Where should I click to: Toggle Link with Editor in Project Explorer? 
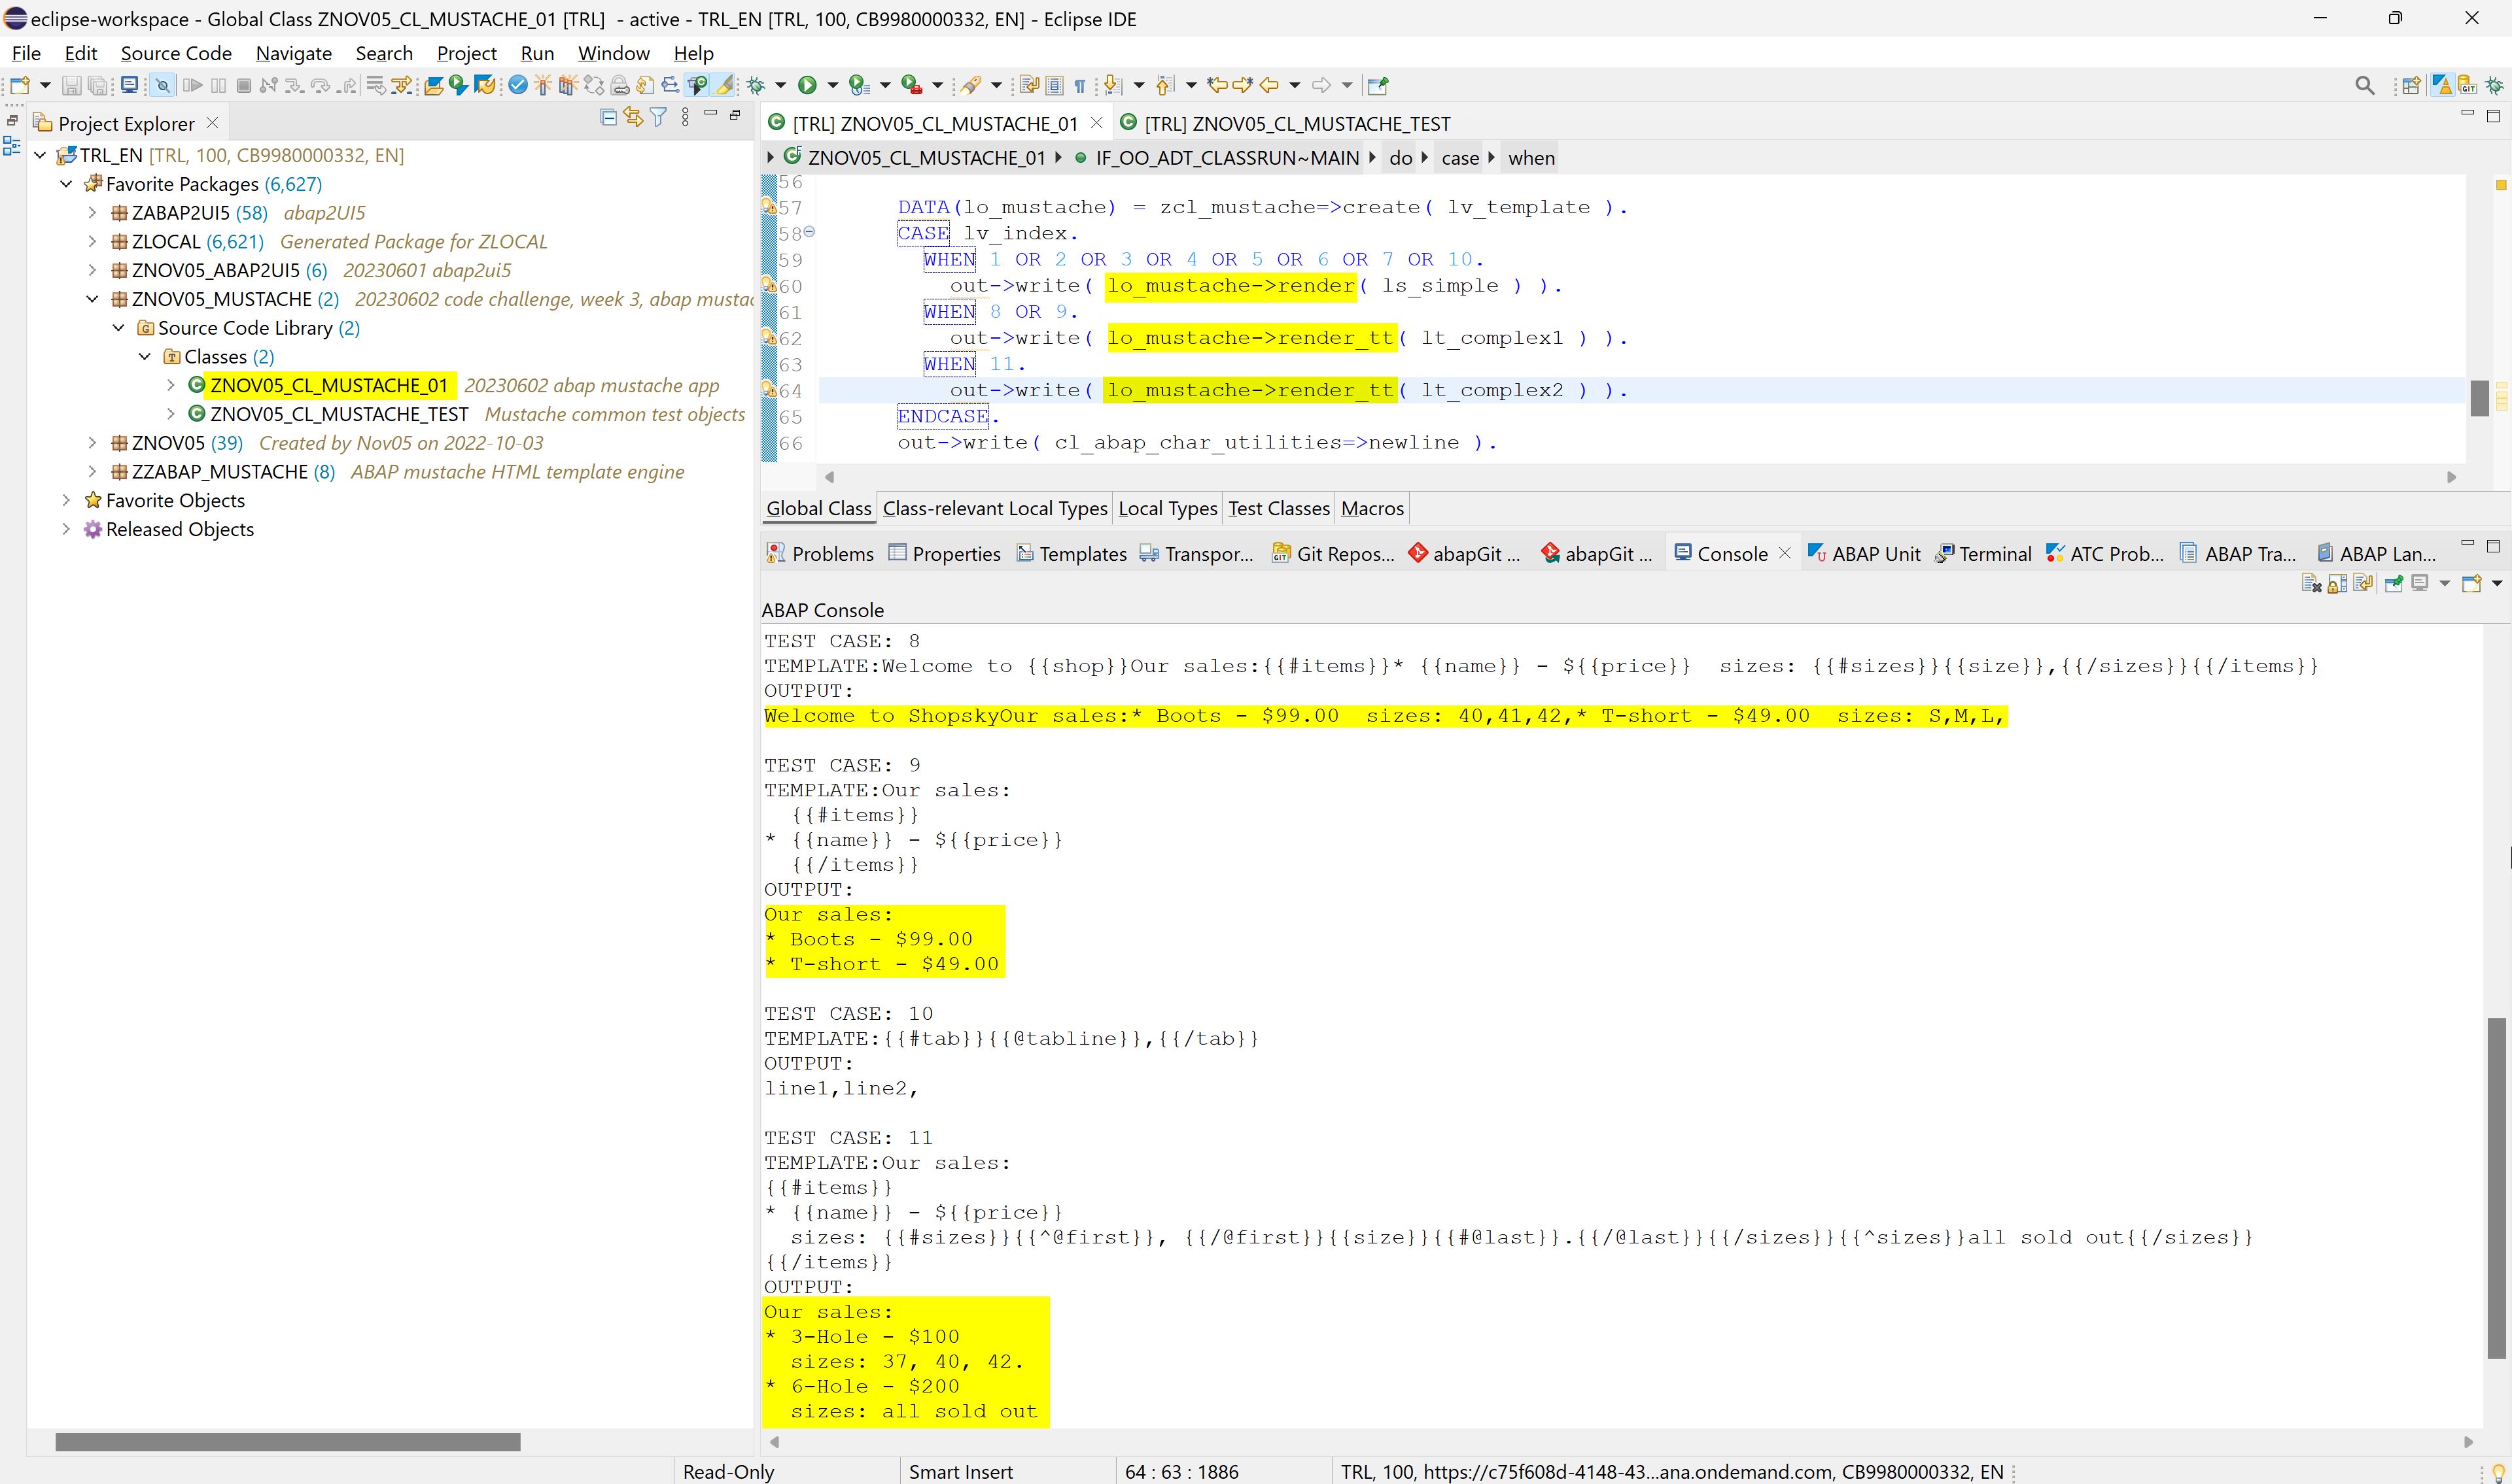point(633,117)
